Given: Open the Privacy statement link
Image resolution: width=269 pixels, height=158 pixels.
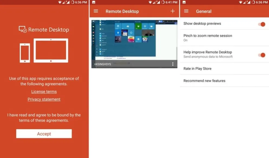Looking at the screenshot, I should coord(44,99).
